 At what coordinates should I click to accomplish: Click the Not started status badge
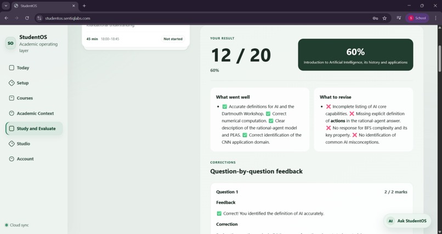click(x=173, y=39)
